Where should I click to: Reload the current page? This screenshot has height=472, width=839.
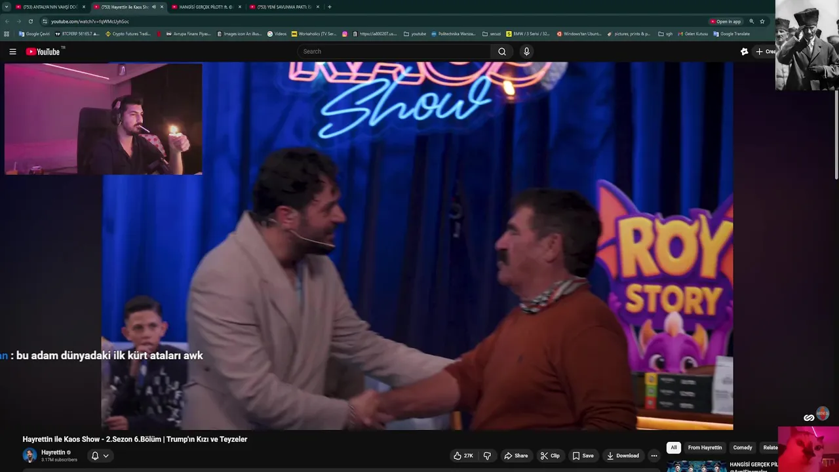(x=30, y=22)
